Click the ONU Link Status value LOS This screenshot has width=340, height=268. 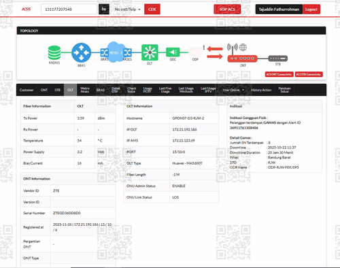coord(175,197)
